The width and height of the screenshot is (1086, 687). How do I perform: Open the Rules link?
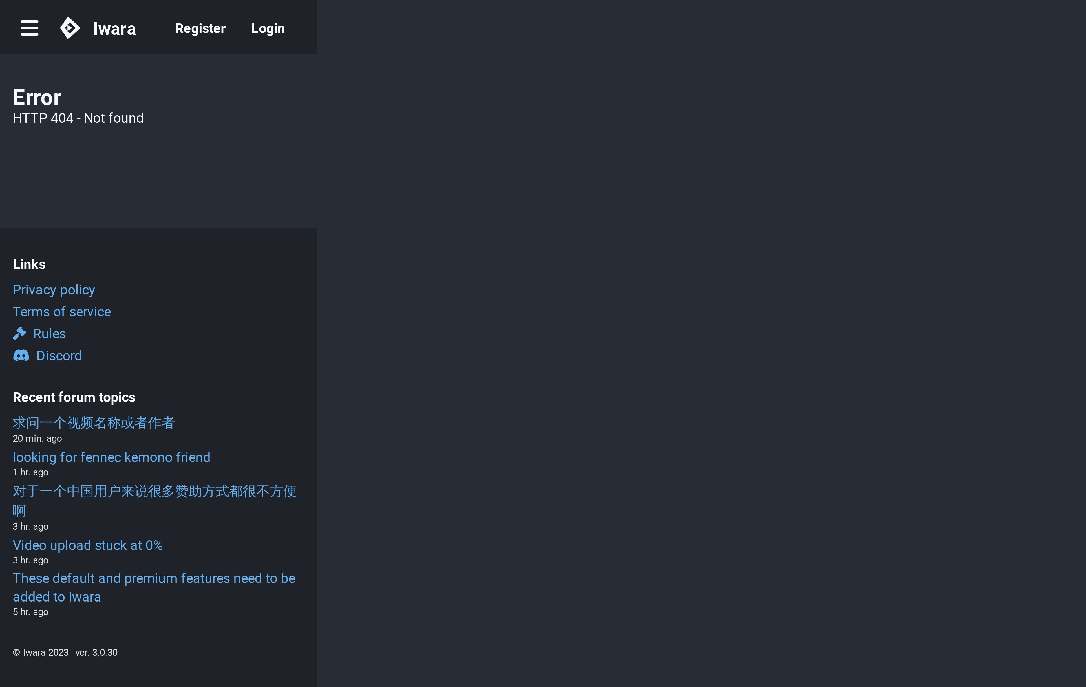click(49, 334)
